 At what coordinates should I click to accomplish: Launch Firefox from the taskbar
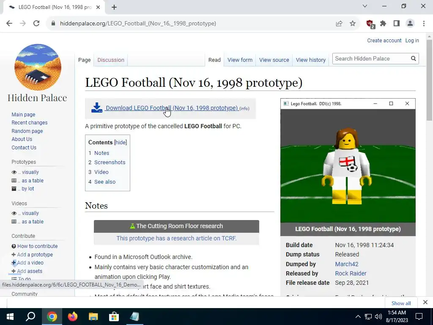point(73,317)
